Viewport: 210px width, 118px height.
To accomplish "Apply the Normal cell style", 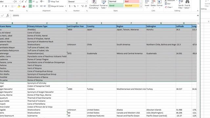I will point(116,1).
